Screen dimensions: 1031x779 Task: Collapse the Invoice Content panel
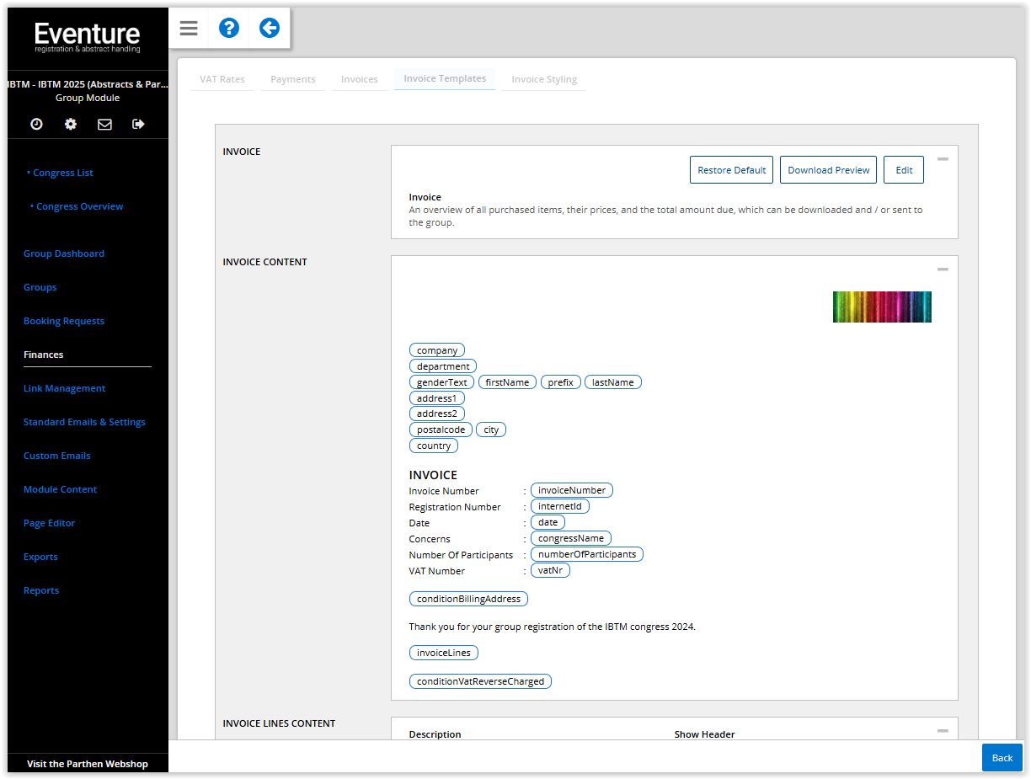(943, 269)
